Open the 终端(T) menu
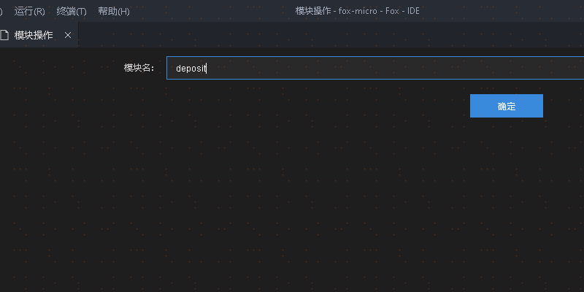The height and width of the screenshot is (292, 584). tap(72, 11)
